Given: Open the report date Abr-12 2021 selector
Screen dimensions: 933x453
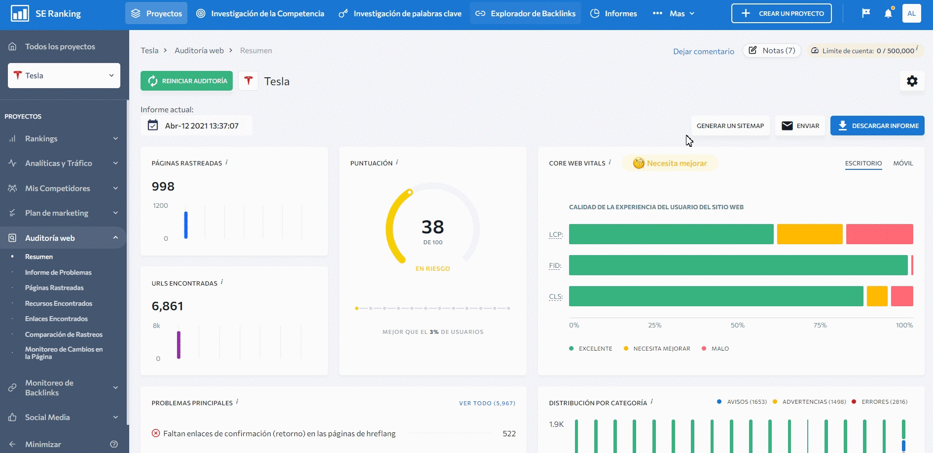Looking at the screenshot, I should click(x=197, y=126).
